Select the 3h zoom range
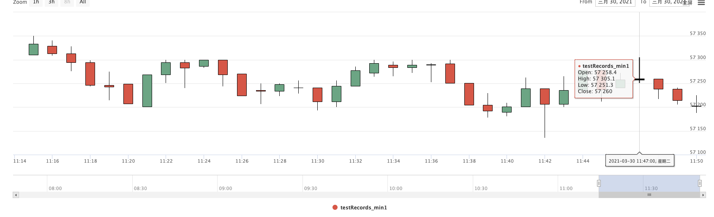 pyautogui.click(x=52, y=3)
